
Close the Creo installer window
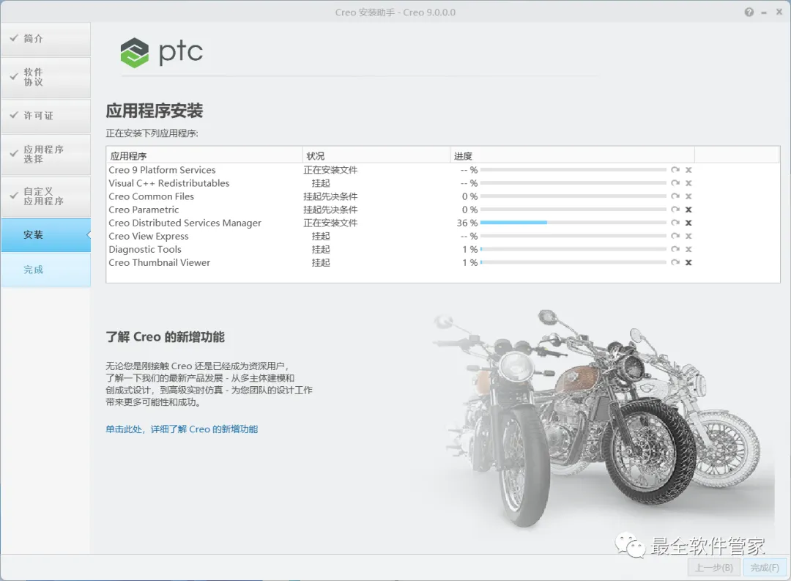[779, 12]
